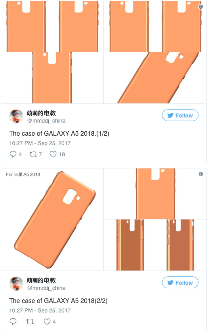Open first tweet timestamp 10:27 PM link
This screenshot has height=331, width=208.
pos(21,143)
